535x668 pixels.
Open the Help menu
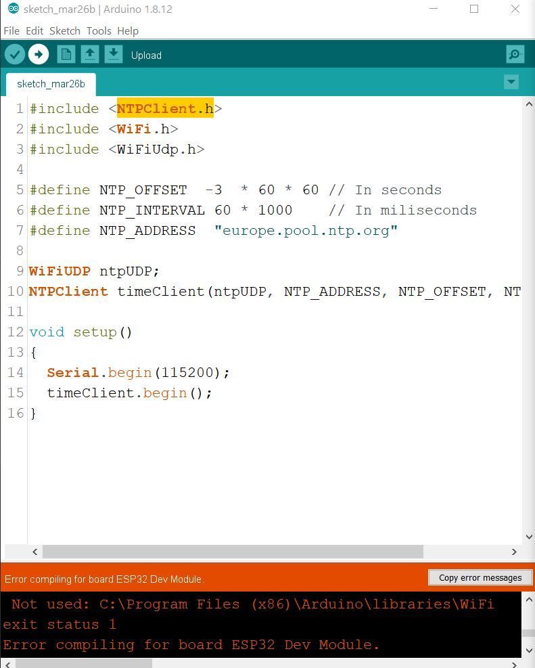click(128, 31)
